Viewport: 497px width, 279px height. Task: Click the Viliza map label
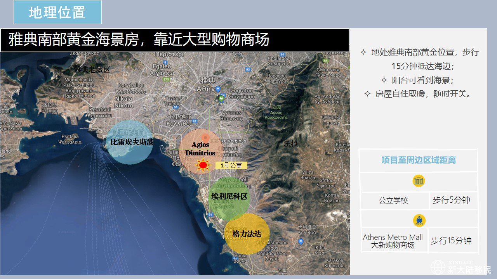click(x=308, y=175)
